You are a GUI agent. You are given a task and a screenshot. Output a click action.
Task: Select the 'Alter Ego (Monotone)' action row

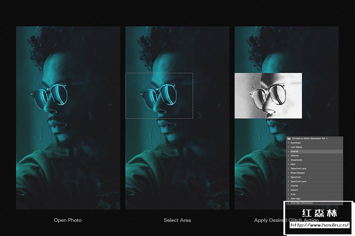[315, 203]
